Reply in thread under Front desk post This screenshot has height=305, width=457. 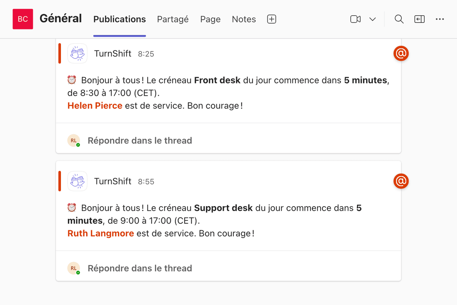[140, 141]
